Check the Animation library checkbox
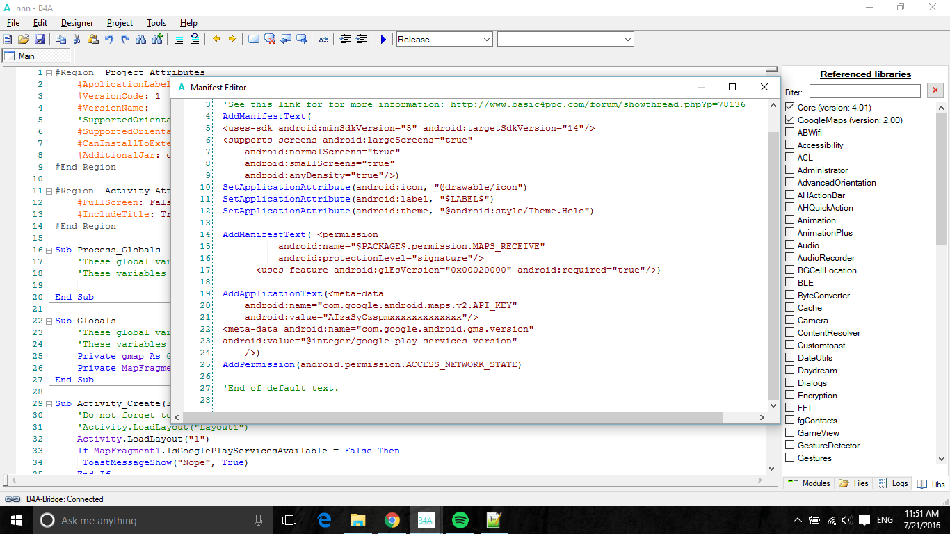 790,220
